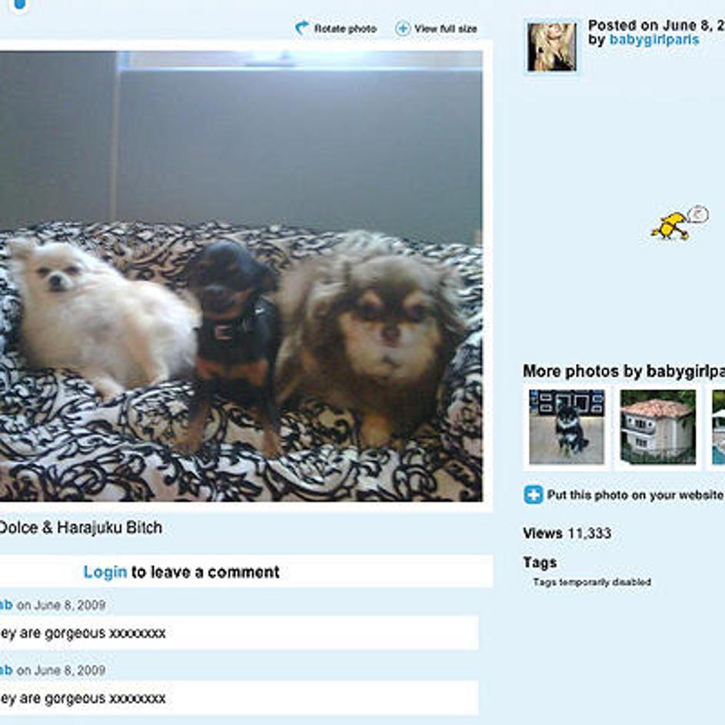The image size is (725, 725).
Task: Open the partially visible pool thumbnail
Action: tap(718, 427)
